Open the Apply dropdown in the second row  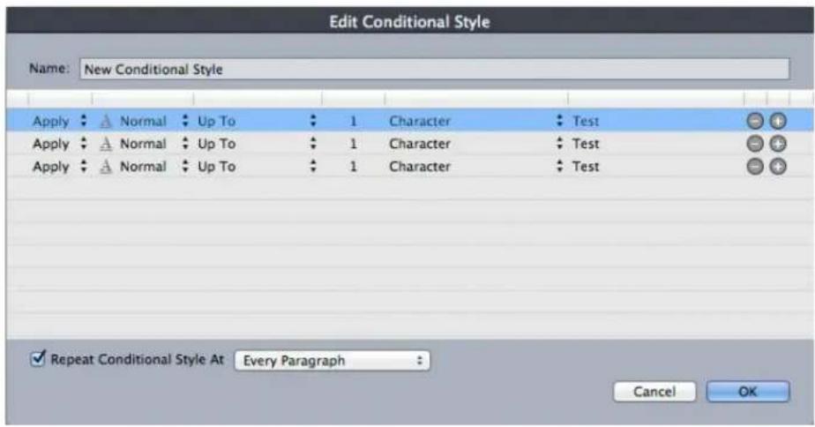point(60,144)
